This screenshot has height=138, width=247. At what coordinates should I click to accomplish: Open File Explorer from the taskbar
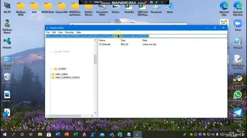[40, 135]
